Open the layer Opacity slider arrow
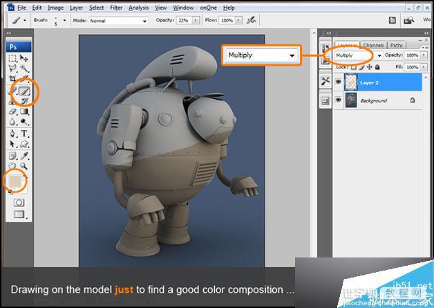This screenshot has height=308, width=434. [424, 55]
